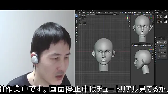The width and height of the screenshot is (168, 94).
Task: Open mode dropdown in top-right viewport header
Action: [138, 13]
